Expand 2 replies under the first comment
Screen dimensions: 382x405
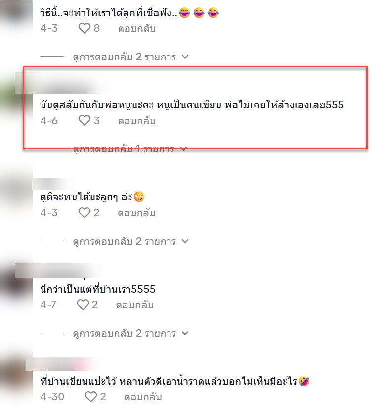tap(125, 57)
